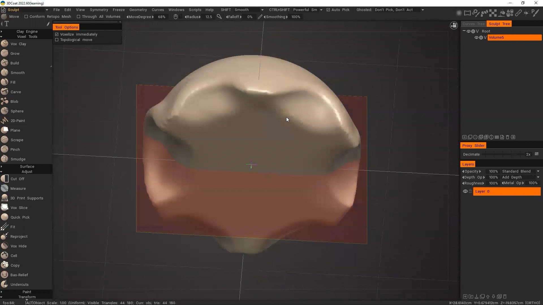
Task: Select the Vox Clay tool
Action: click(18, 44)
